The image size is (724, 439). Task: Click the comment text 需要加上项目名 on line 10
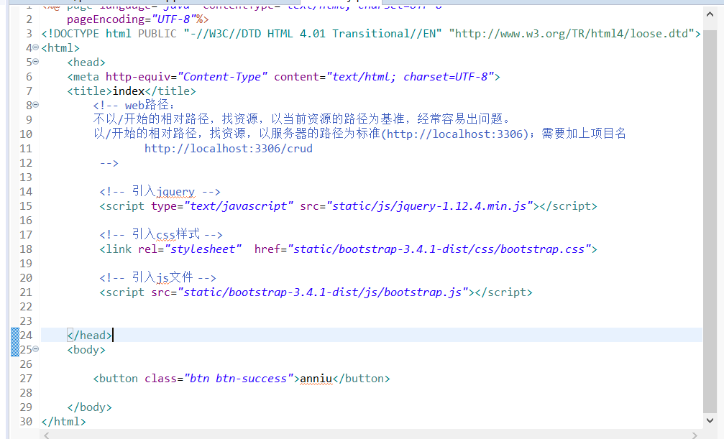[x=584, y=134]
